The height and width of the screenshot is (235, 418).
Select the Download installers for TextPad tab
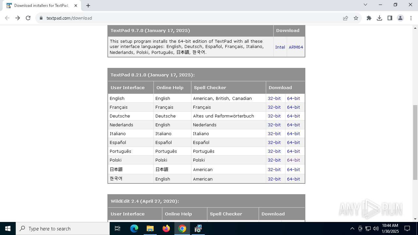[42, 6]
